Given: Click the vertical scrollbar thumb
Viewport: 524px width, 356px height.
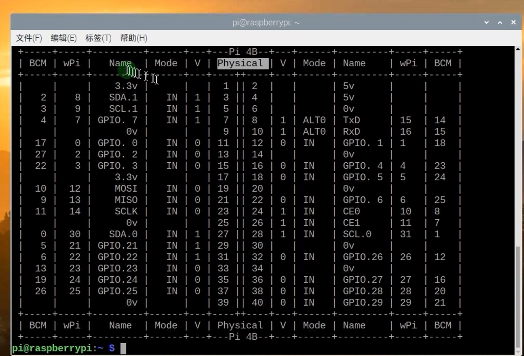Looking at the screenshot, I should click(x=518, y=297).
